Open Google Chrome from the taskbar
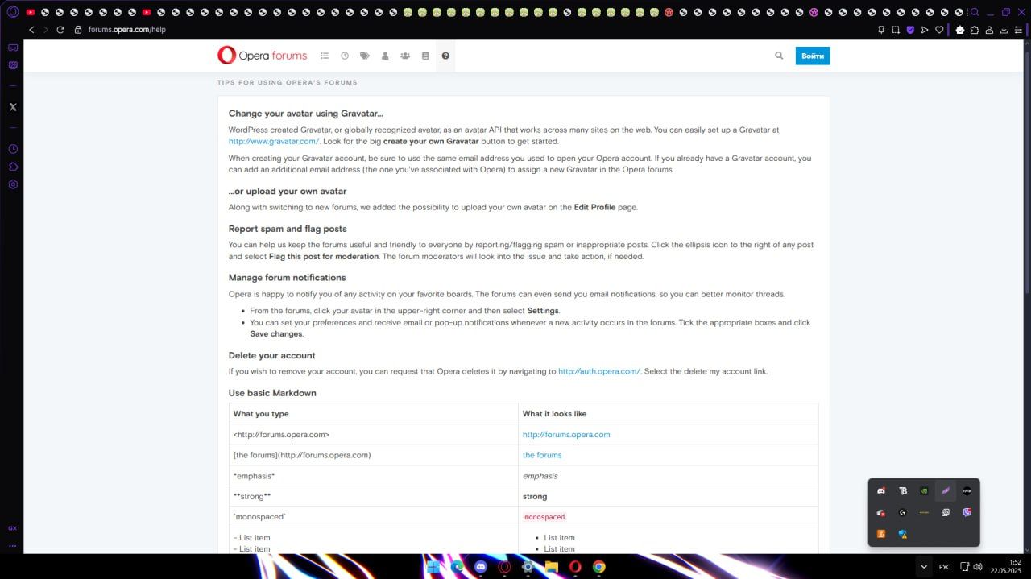1031x579 pixels. (x=598, y=567)
